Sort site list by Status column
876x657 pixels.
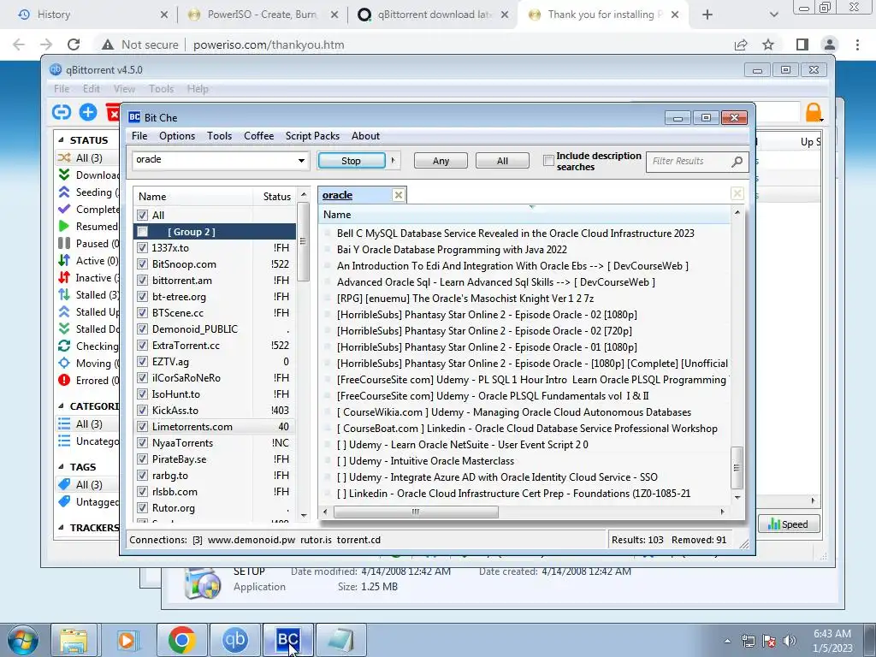coord(276,197)
